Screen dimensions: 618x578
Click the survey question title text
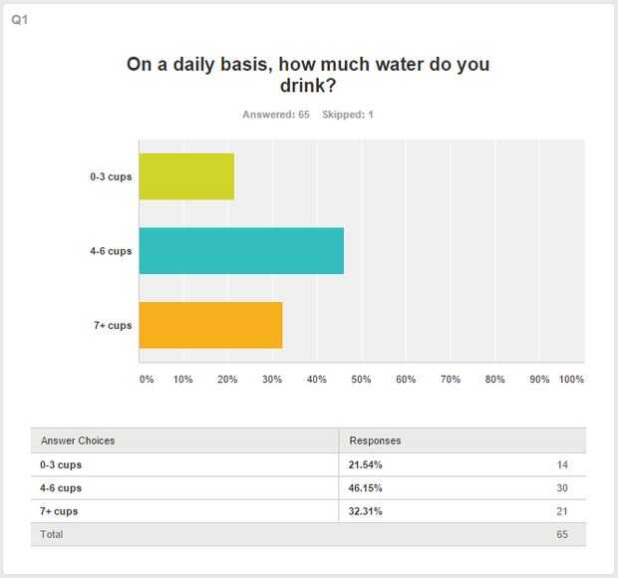click(x=308, y=77)
